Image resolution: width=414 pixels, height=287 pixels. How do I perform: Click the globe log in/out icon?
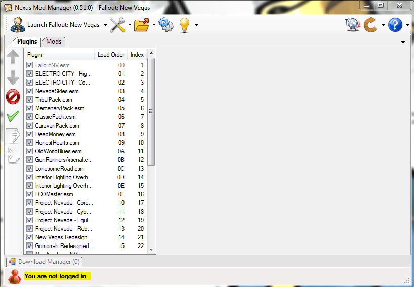pyautogui.click(x=352, y=25)
